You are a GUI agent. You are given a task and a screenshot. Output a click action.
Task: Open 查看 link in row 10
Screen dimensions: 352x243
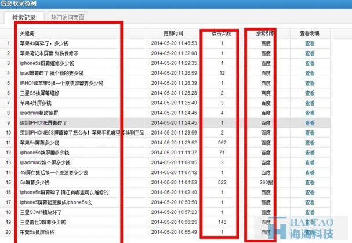click(x=310, y=133)
